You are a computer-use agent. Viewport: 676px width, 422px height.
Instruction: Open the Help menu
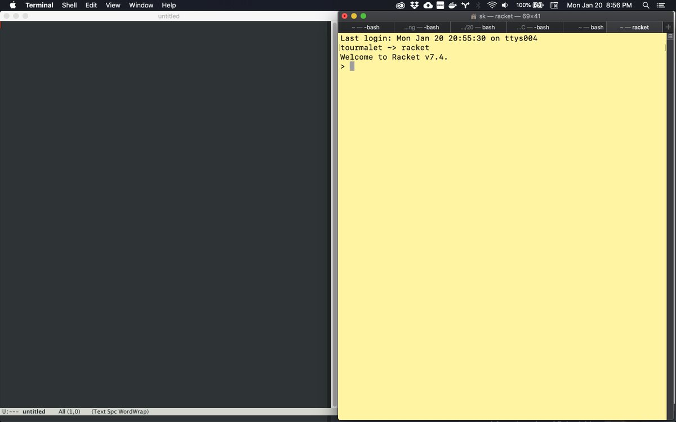click(169, 5)
